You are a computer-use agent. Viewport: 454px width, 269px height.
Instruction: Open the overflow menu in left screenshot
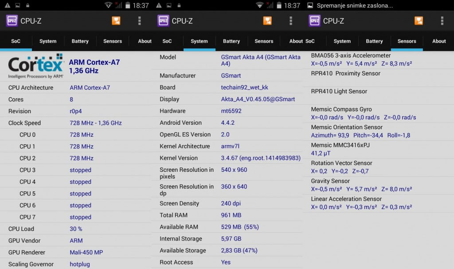(140, 20)
